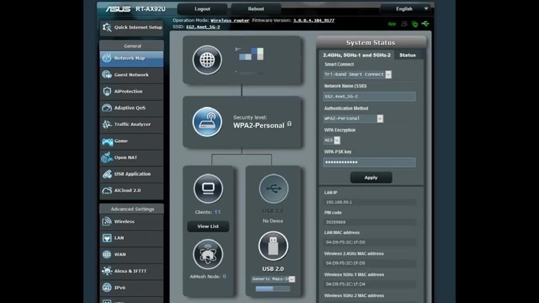
Task: Click the USB Application puzzle icon
Action: tap(107, 174)
